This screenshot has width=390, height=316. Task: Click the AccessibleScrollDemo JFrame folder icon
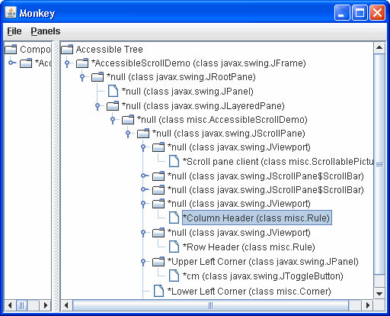coord(82,63)
